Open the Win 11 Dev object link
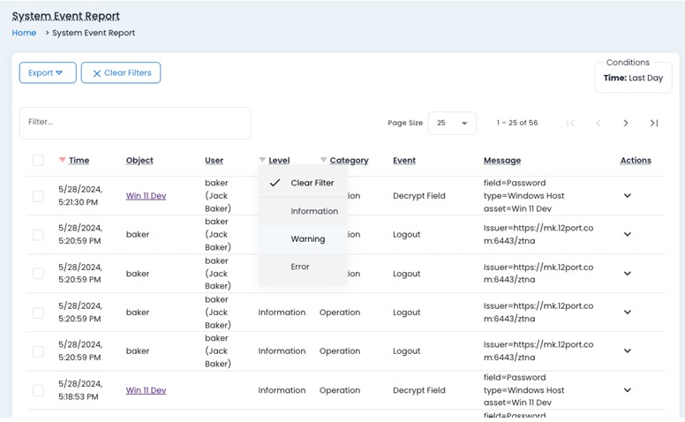The image size is (685, 422). (x=146, y=196)
